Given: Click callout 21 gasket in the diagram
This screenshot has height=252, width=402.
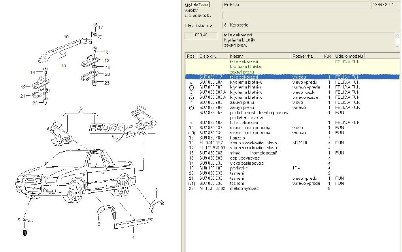Looking at the screenshot, I should pos(23,96).
